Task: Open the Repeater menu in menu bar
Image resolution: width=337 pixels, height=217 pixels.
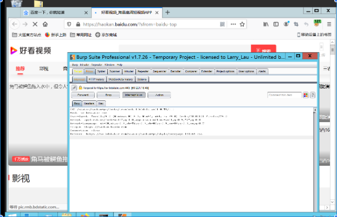Action: [96, 65]
